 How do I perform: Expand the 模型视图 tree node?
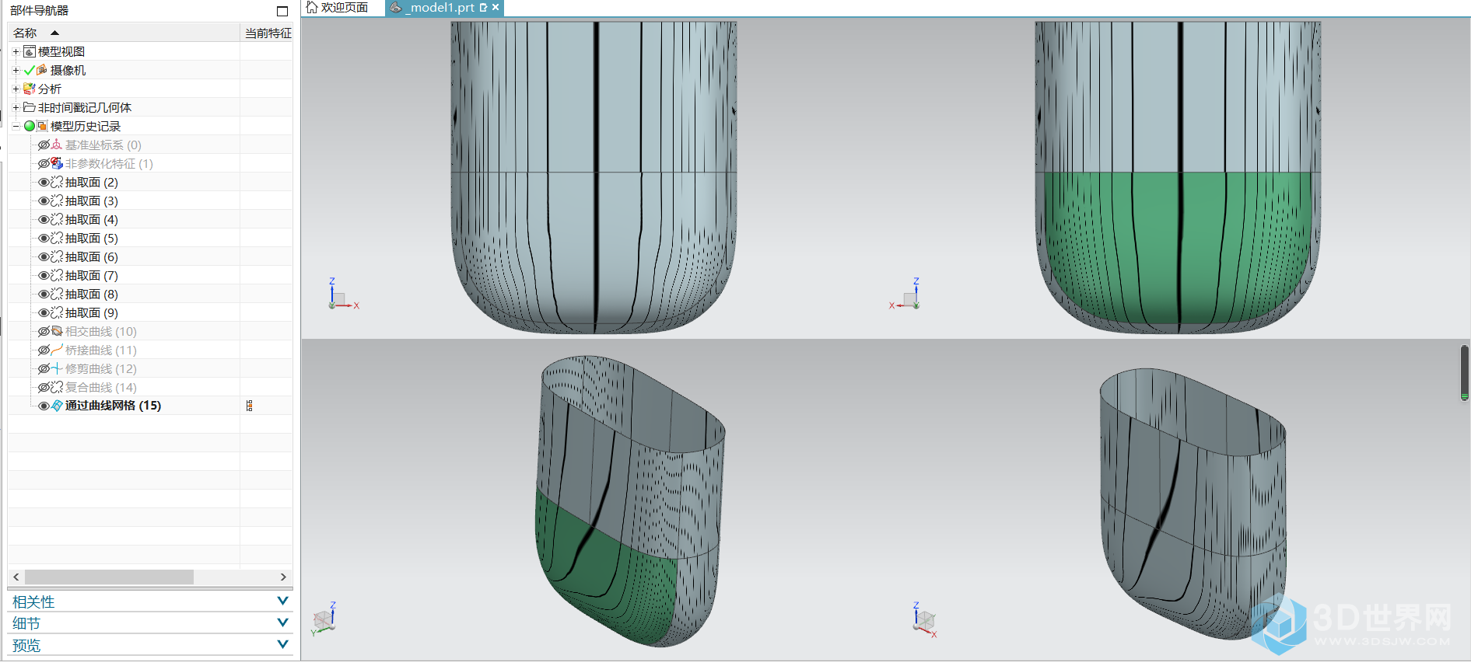[x=16, y=51]
